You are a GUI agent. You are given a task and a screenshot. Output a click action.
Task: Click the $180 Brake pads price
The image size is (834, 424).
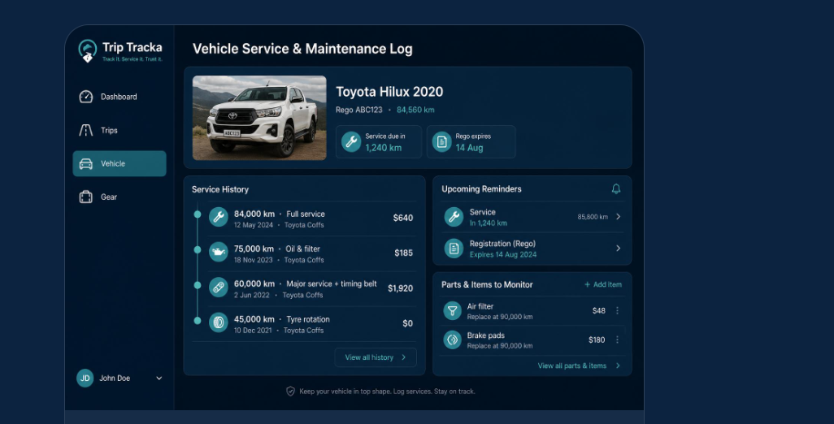(x=597, y=340)
